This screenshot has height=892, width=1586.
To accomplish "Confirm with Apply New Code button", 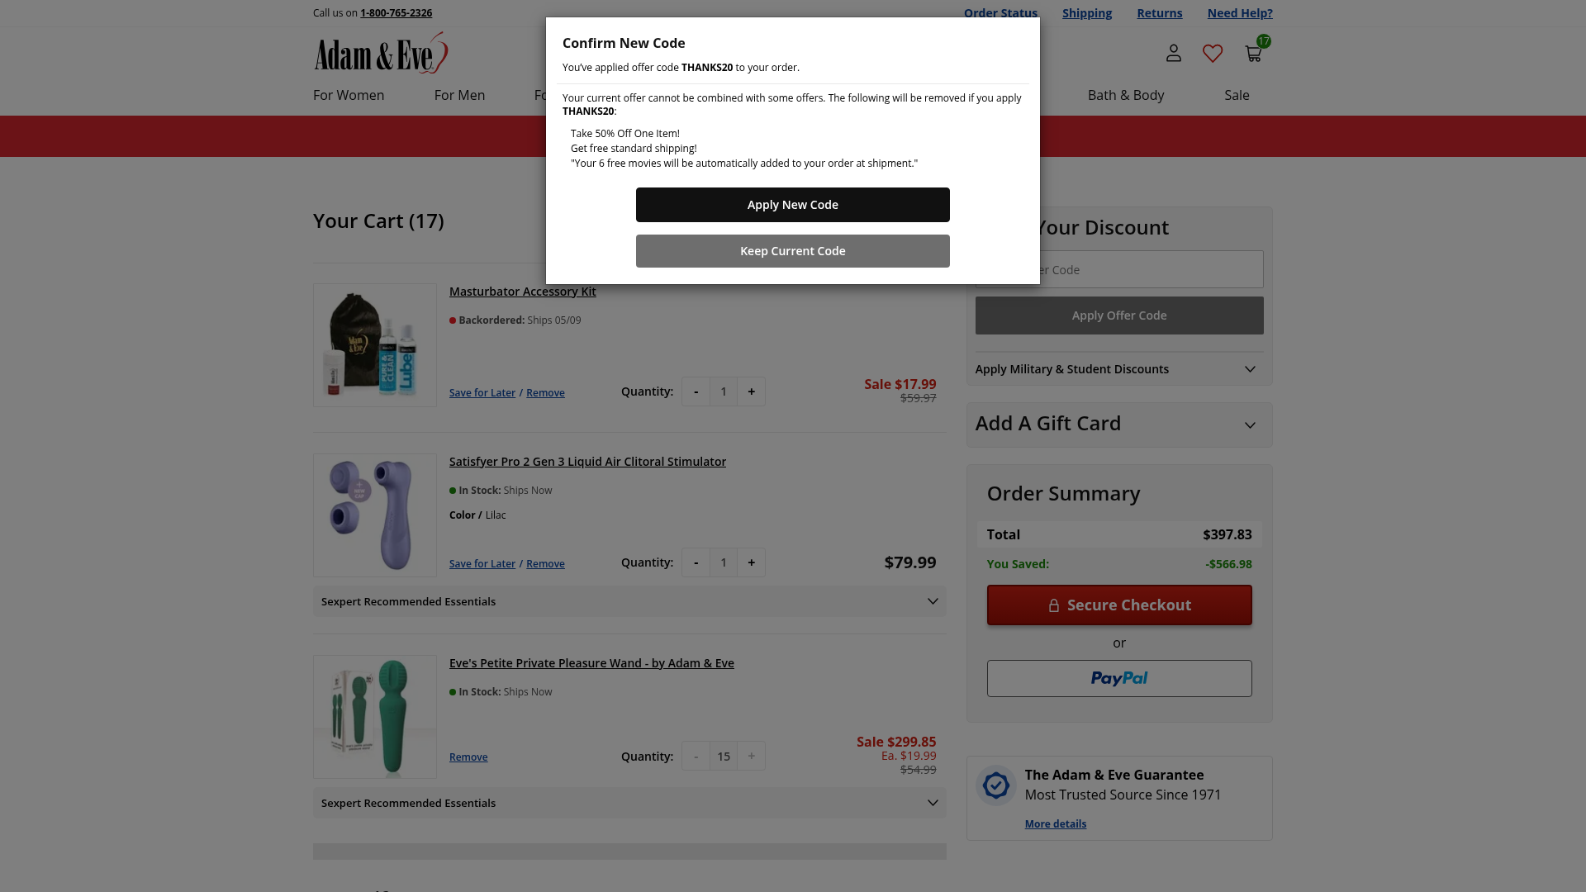I will 793,205.
